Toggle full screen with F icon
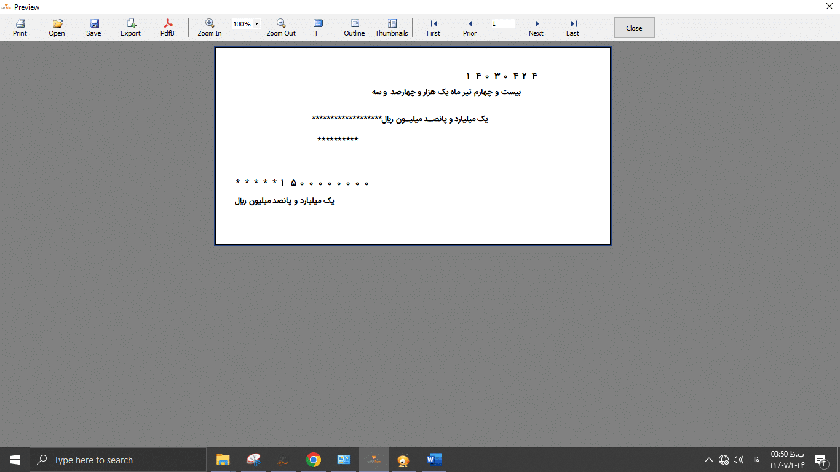Screen dimensions: 840x472 click(318, 28)
